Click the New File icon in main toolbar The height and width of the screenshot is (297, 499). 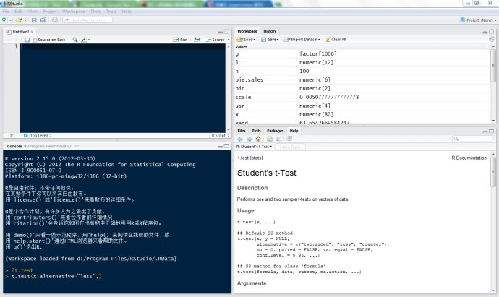[x=5, y=20]
